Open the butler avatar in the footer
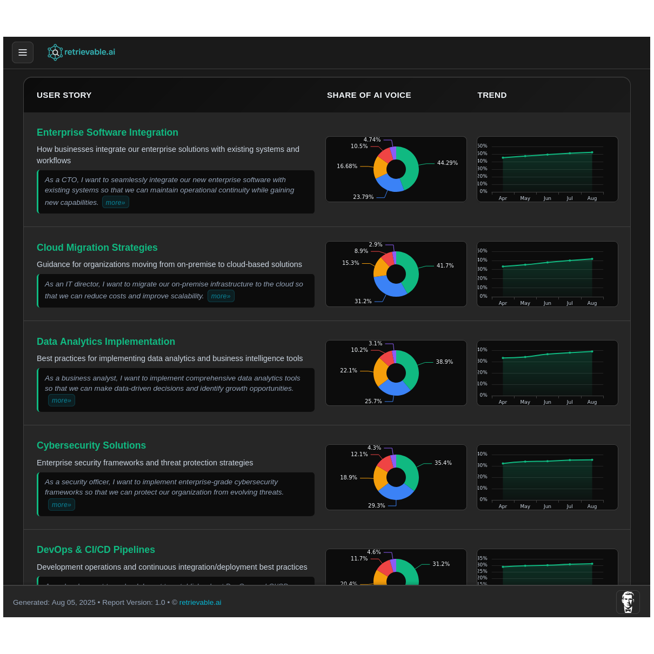 click(628, 602)
